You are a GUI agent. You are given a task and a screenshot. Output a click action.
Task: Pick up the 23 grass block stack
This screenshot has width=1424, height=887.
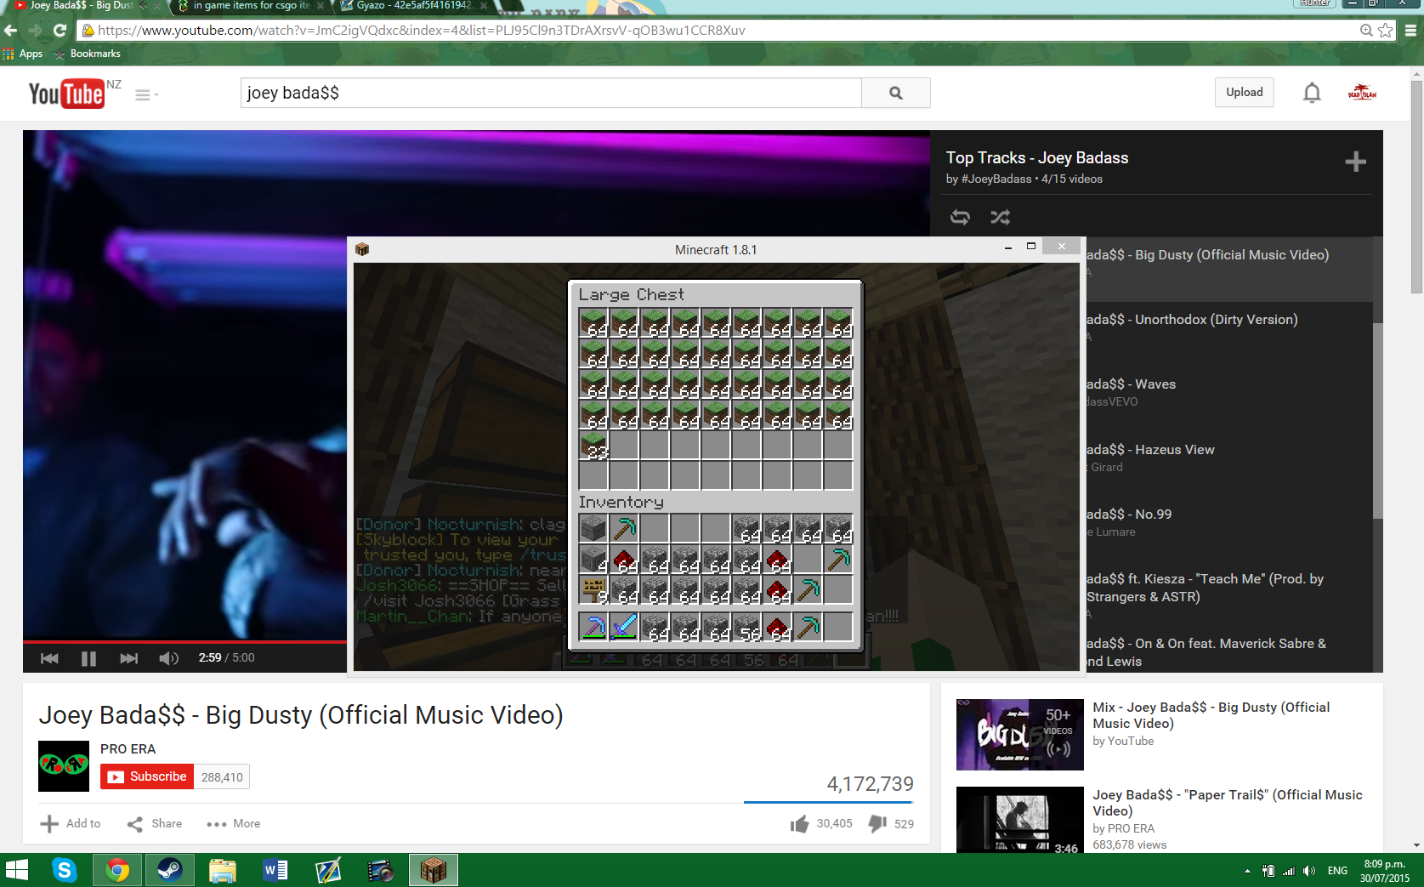pos(593,446)
